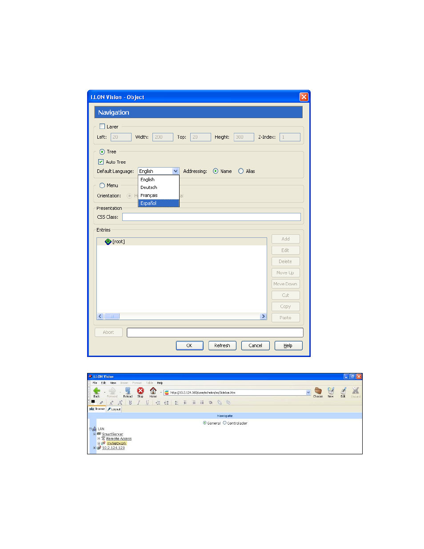Screen dimensions: 424x549
Task: Expand the myNetwork tree node
Action: tap(99, 443)
